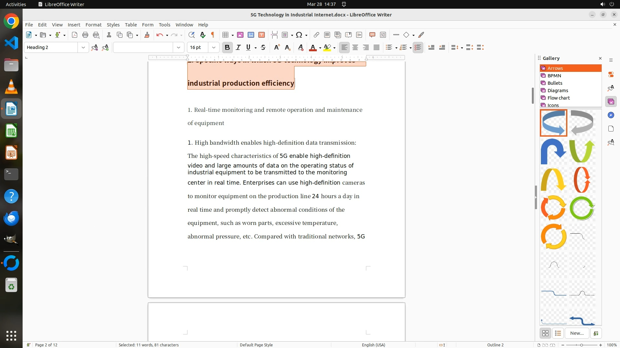Screen dimensions: 620x348
Task: Click the New... button in Gallery
Action: pos(577,333)
